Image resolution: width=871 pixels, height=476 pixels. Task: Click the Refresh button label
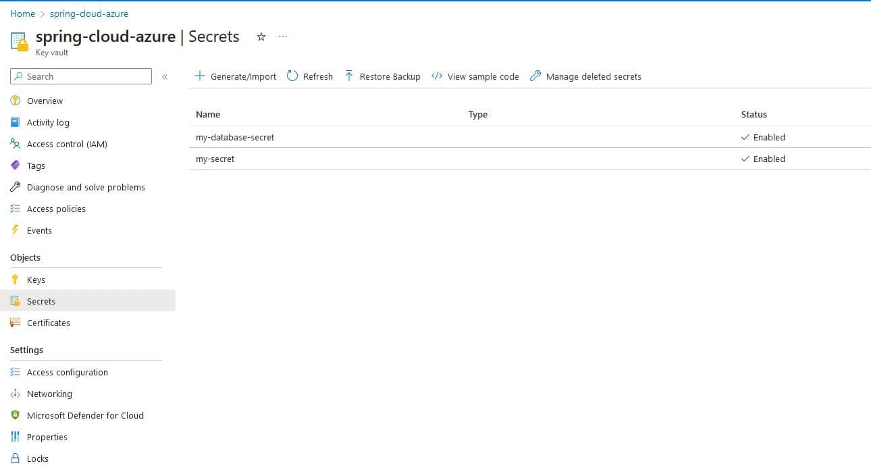click(318, 76)
